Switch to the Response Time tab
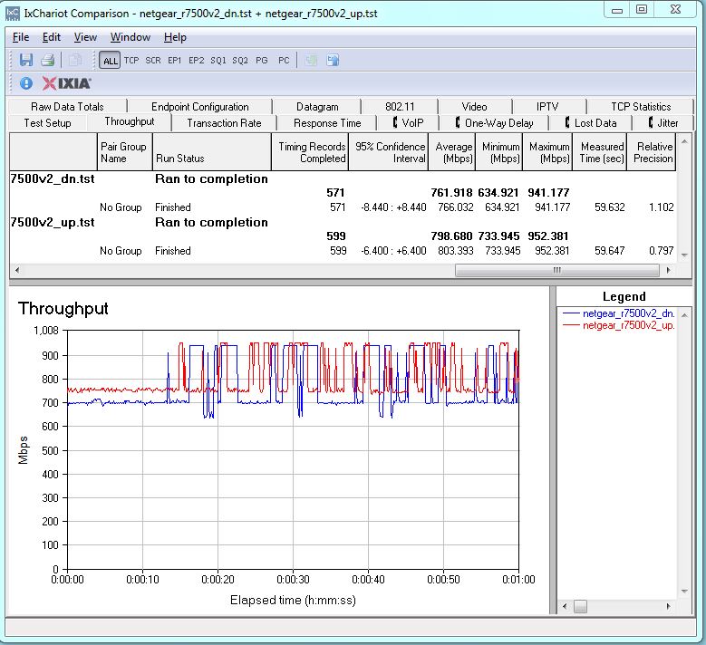Viewport: 706px width, 645px height. pyautogui.click(x=327, y=123)
